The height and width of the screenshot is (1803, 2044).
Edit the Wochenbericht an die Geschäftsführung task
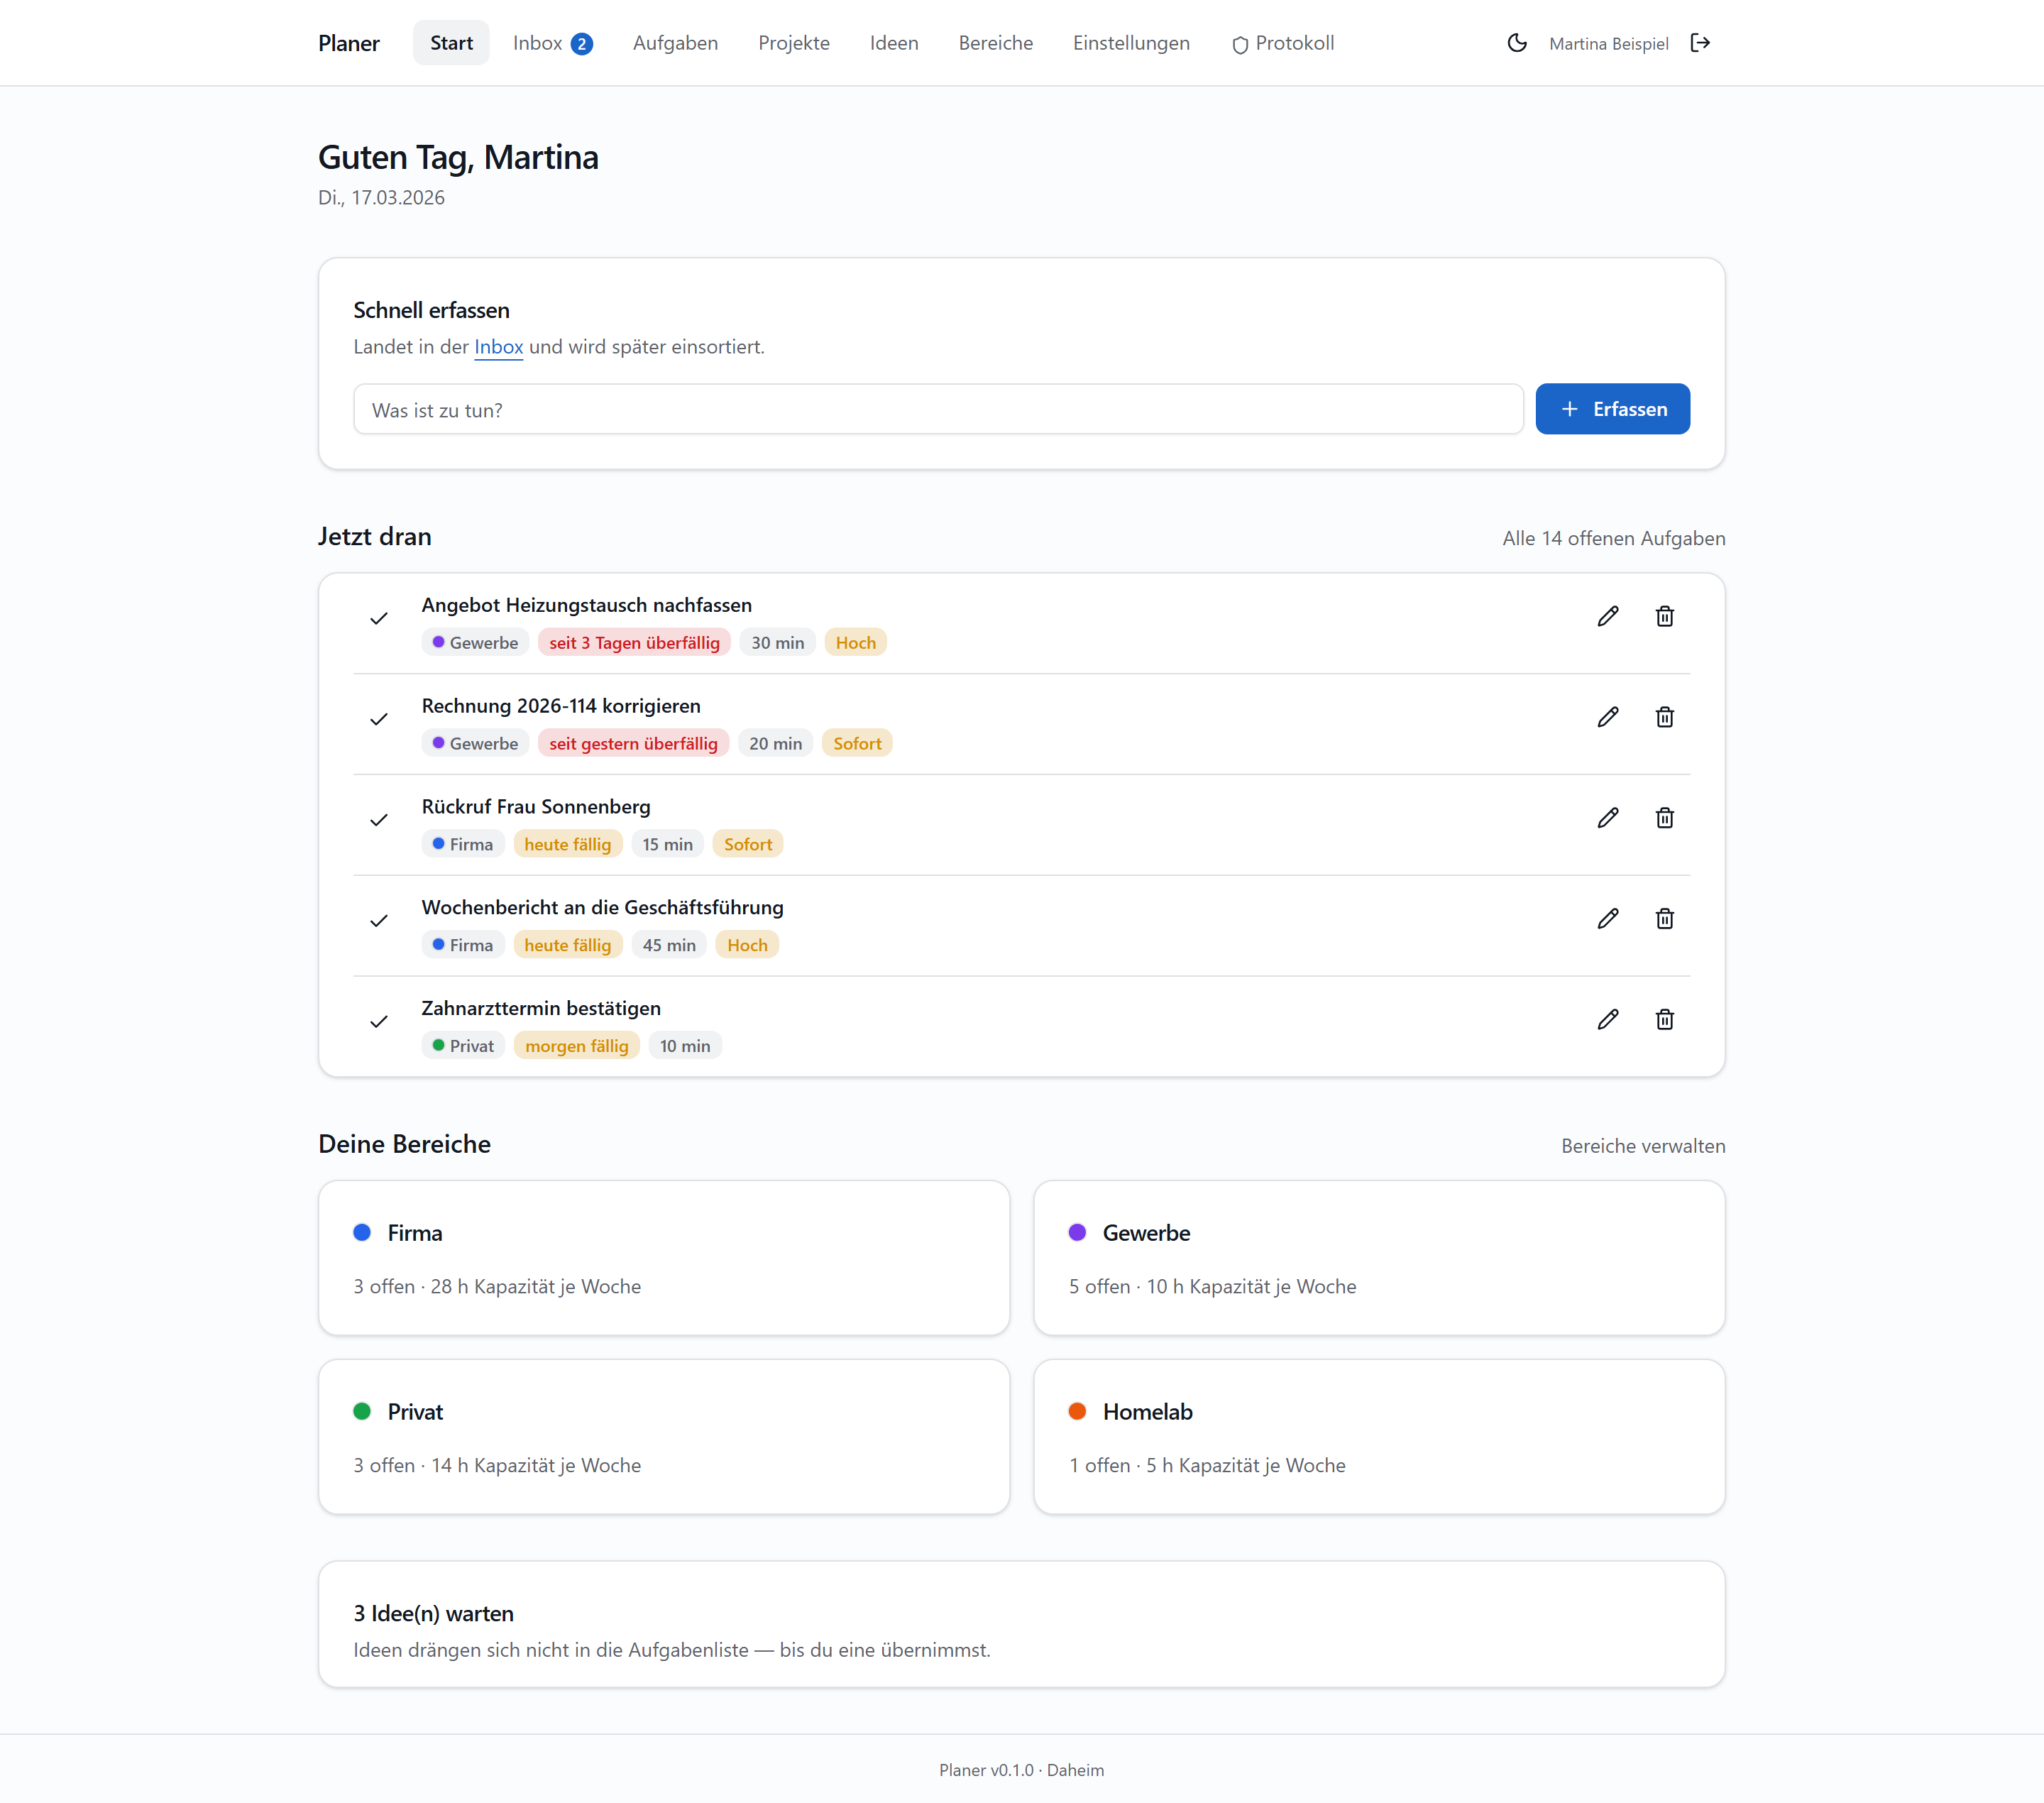pyautogui.click(x=1608, y=919)
